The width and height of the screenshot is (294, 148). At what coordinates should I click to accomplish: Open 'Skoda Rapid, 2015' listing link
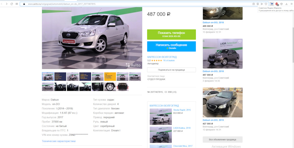(182, 110)
